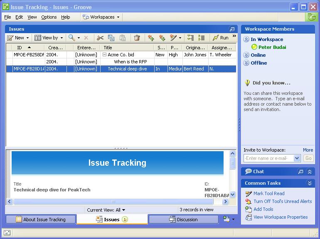The height and width of the screenshot is (239, 320).
Task: Click Turn Off Tool's Unread Alerts
Action: (283, 201)
